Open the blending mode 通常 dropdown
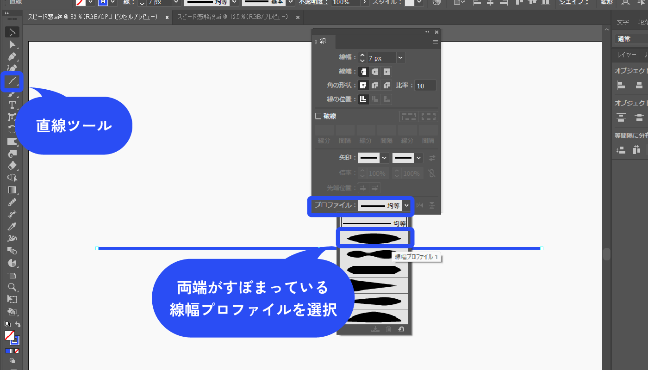Screen dimensions: 648x370 click(631, 39)
